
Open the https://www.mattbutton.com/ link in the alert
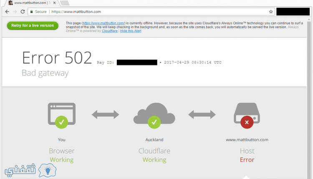[x=103, y=23]
